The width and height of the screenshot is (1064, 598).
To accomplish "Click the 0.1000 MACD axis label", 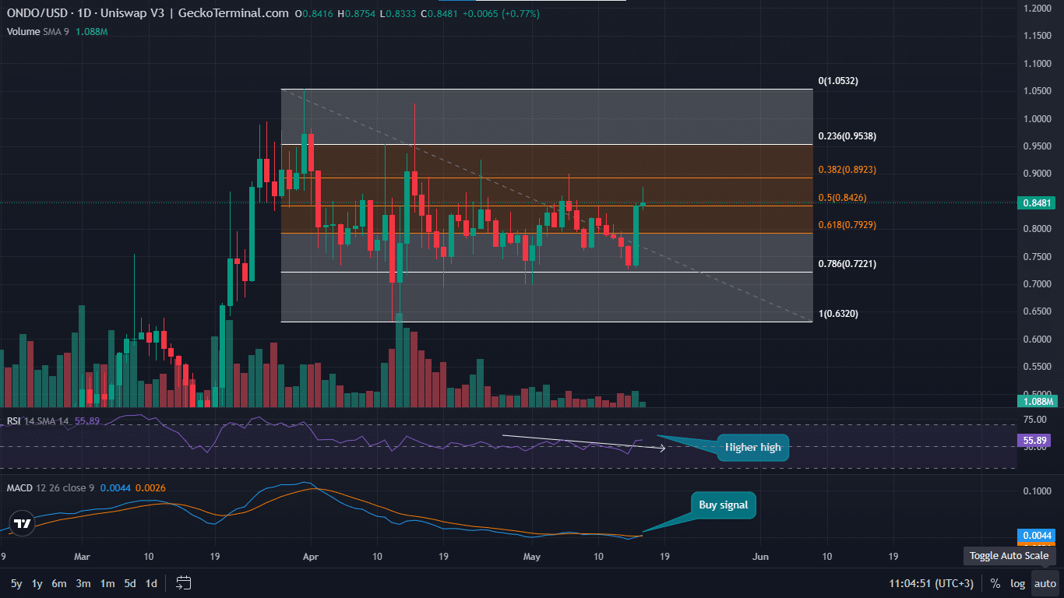I will point(1036,491).
